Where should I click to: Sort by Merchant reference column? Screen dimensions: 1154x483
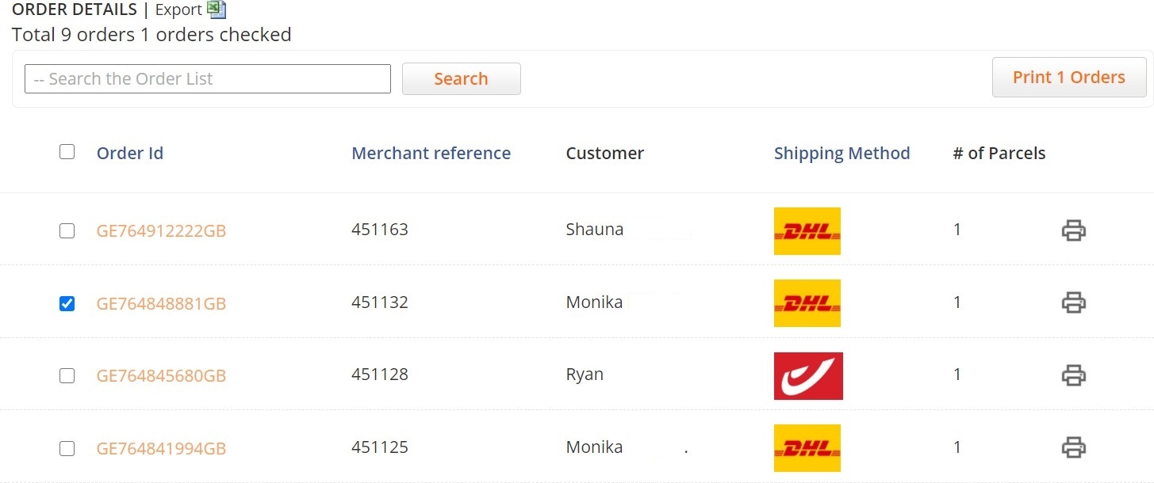(431, 153)
